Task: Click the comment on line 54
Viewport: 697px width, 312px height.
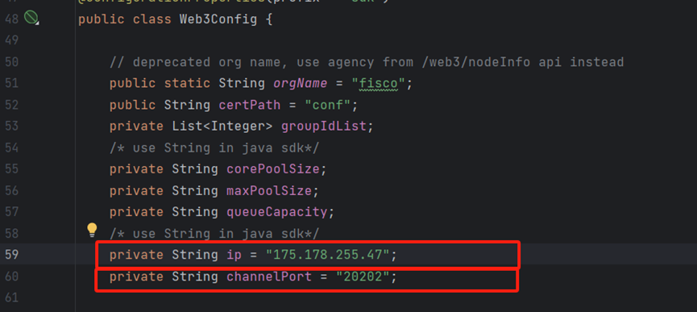Action: 214,148
